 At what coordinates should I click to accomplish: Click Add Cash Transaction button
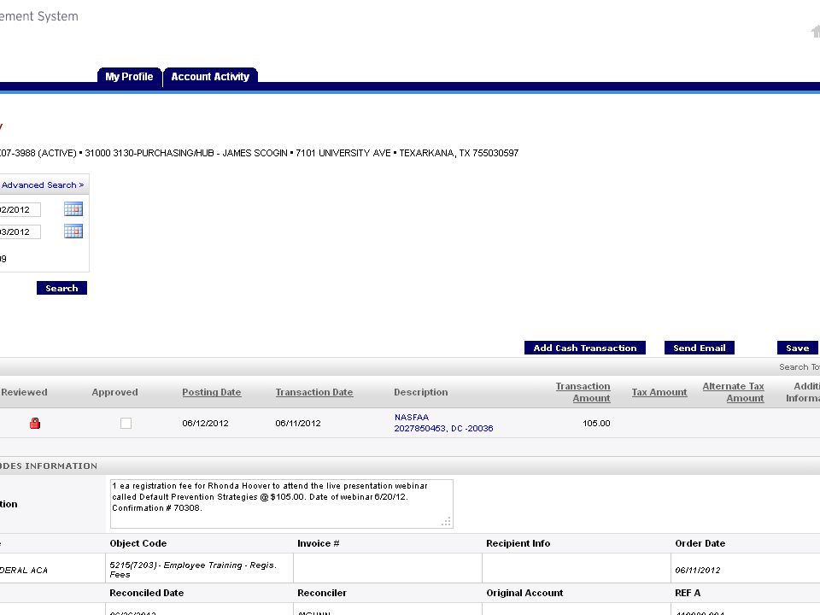[x=584, y=348]
